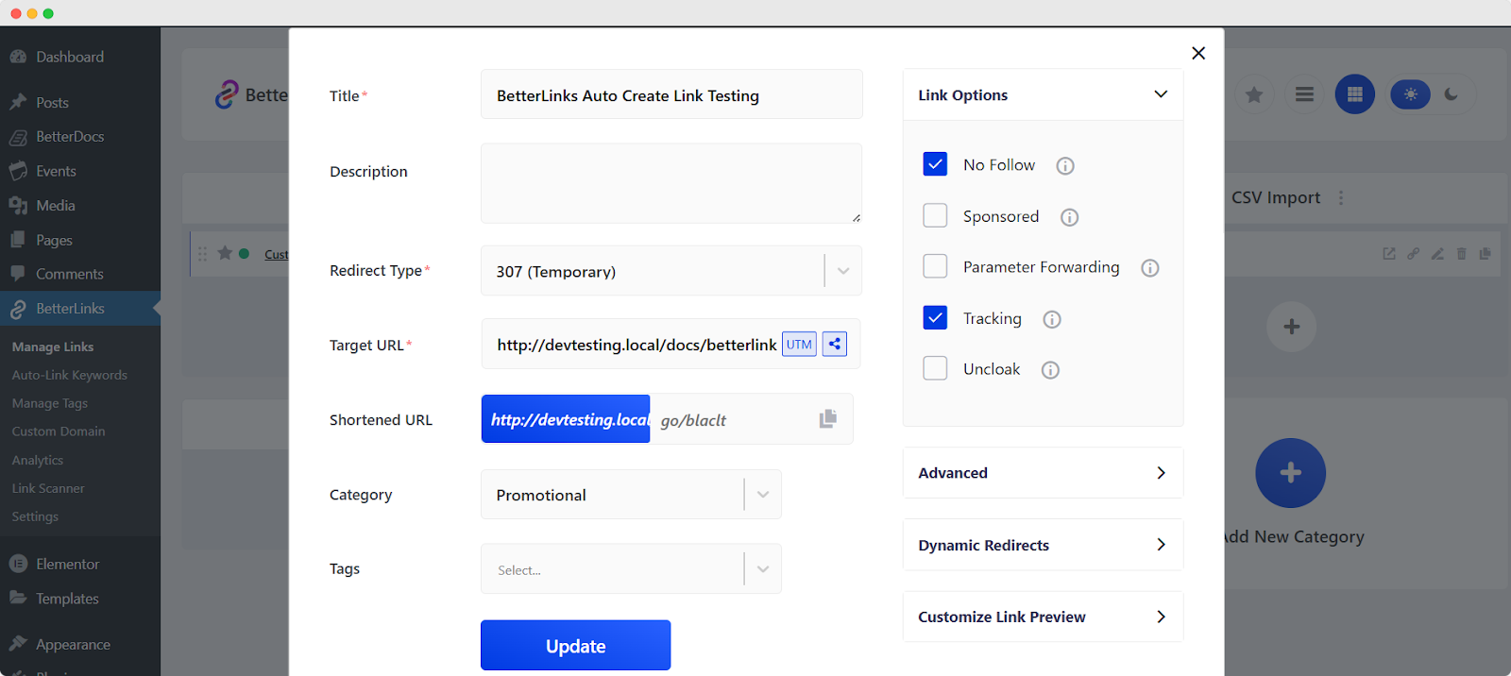Image resolution: width=1511 pixels, height=676 pixels.
Task: Click the star icon on link row
Action: pyautogui.click(x=225, y=253)
